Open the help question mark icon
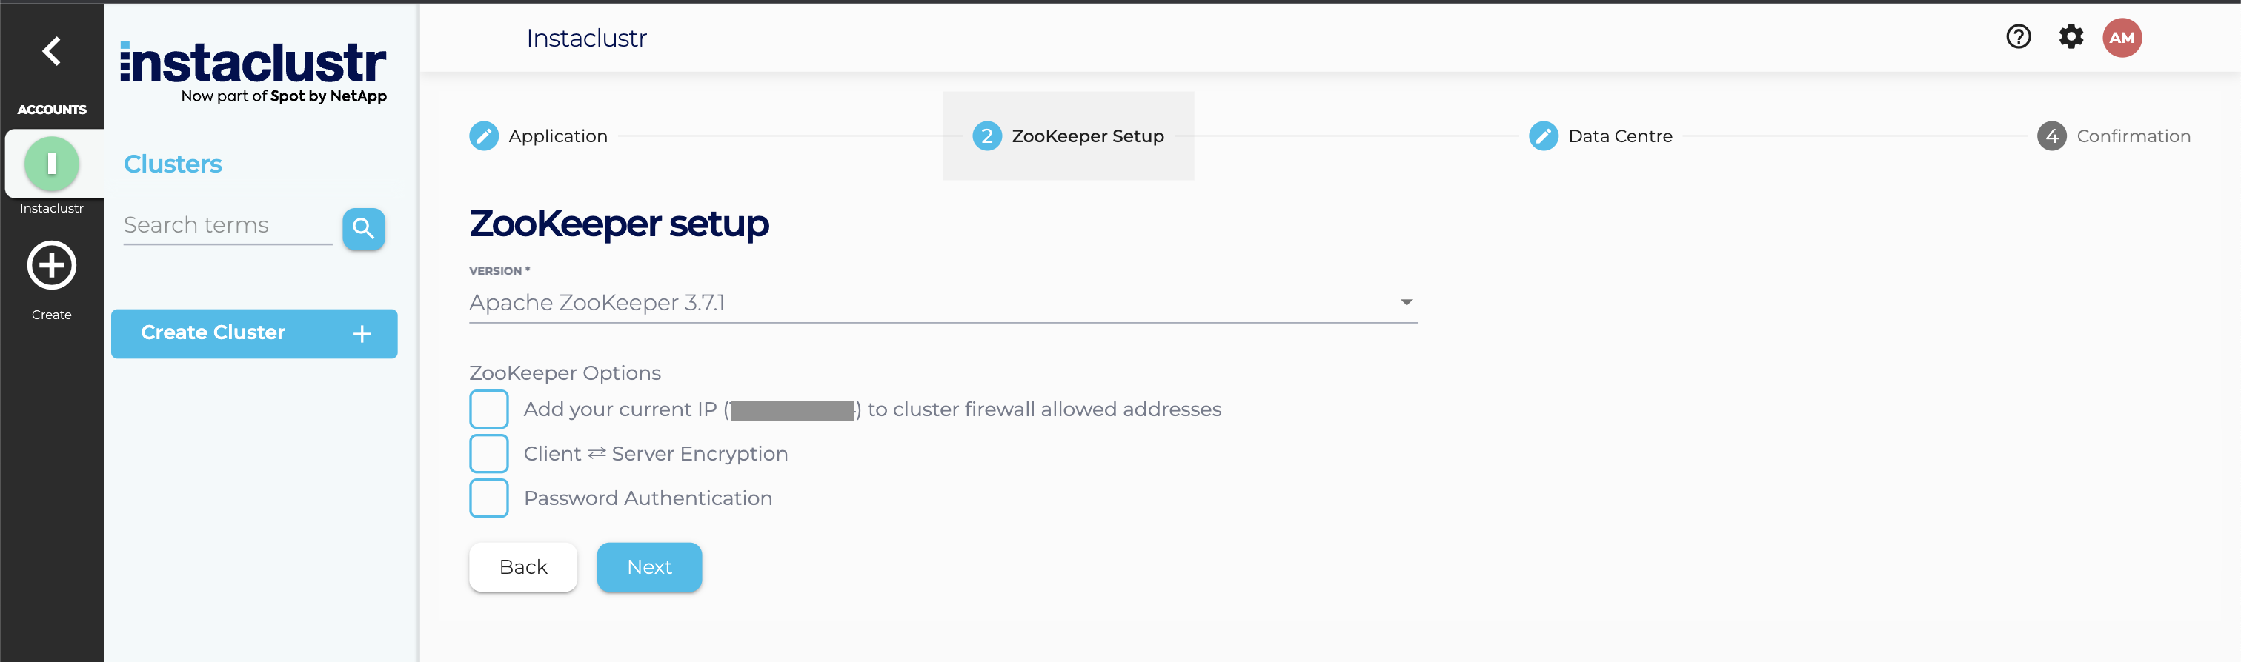The width and height of the screenshot is (2241, 662). coord(2018,37)
